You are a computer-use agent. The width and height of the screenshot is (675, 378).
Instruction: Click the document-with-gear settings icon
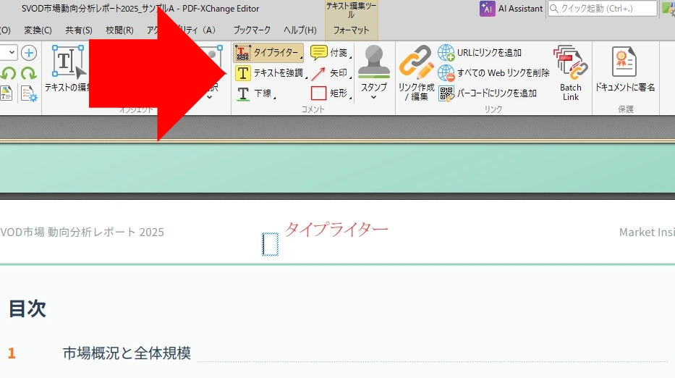click(29, 93)
